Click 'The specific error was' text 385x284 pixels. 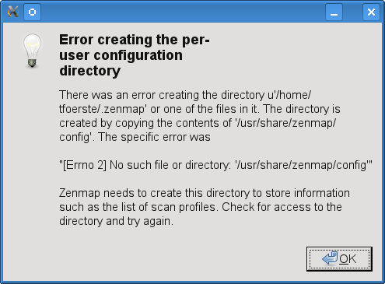[154, 137]
